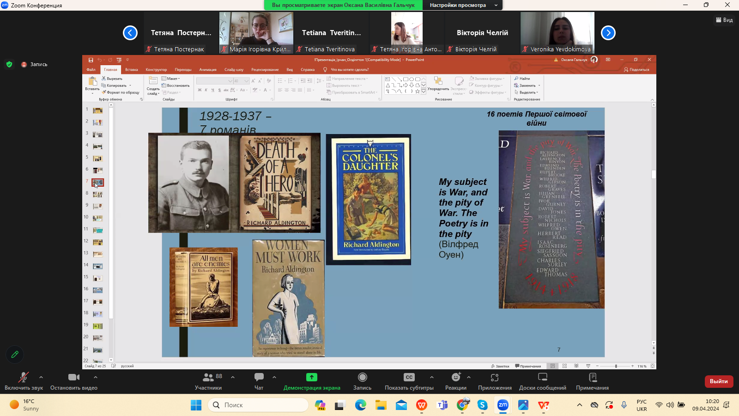
Task: Open the Participants list icon
Action: 208,378
